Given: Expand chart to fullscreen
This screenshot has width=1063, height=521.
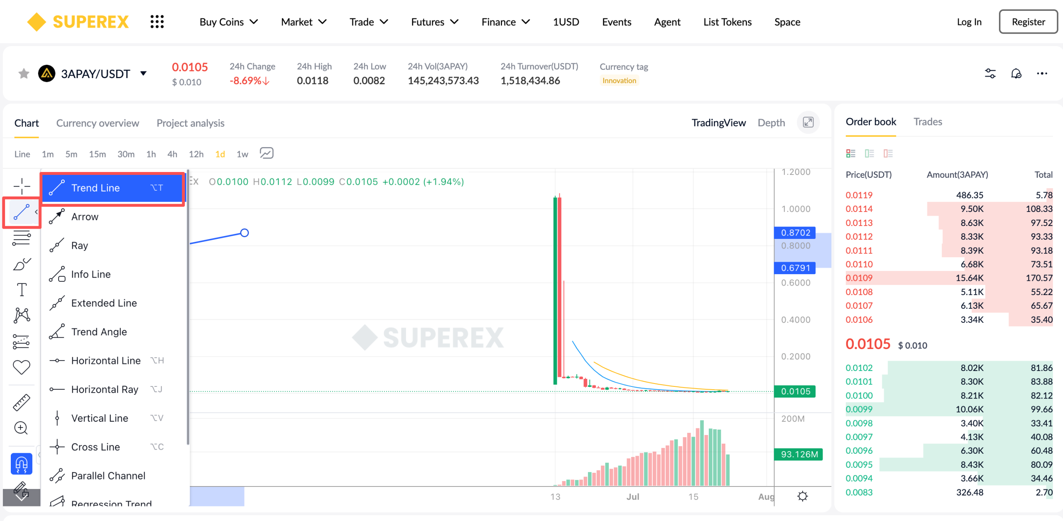Looking at the screenshot, I should tap(808, 122).
